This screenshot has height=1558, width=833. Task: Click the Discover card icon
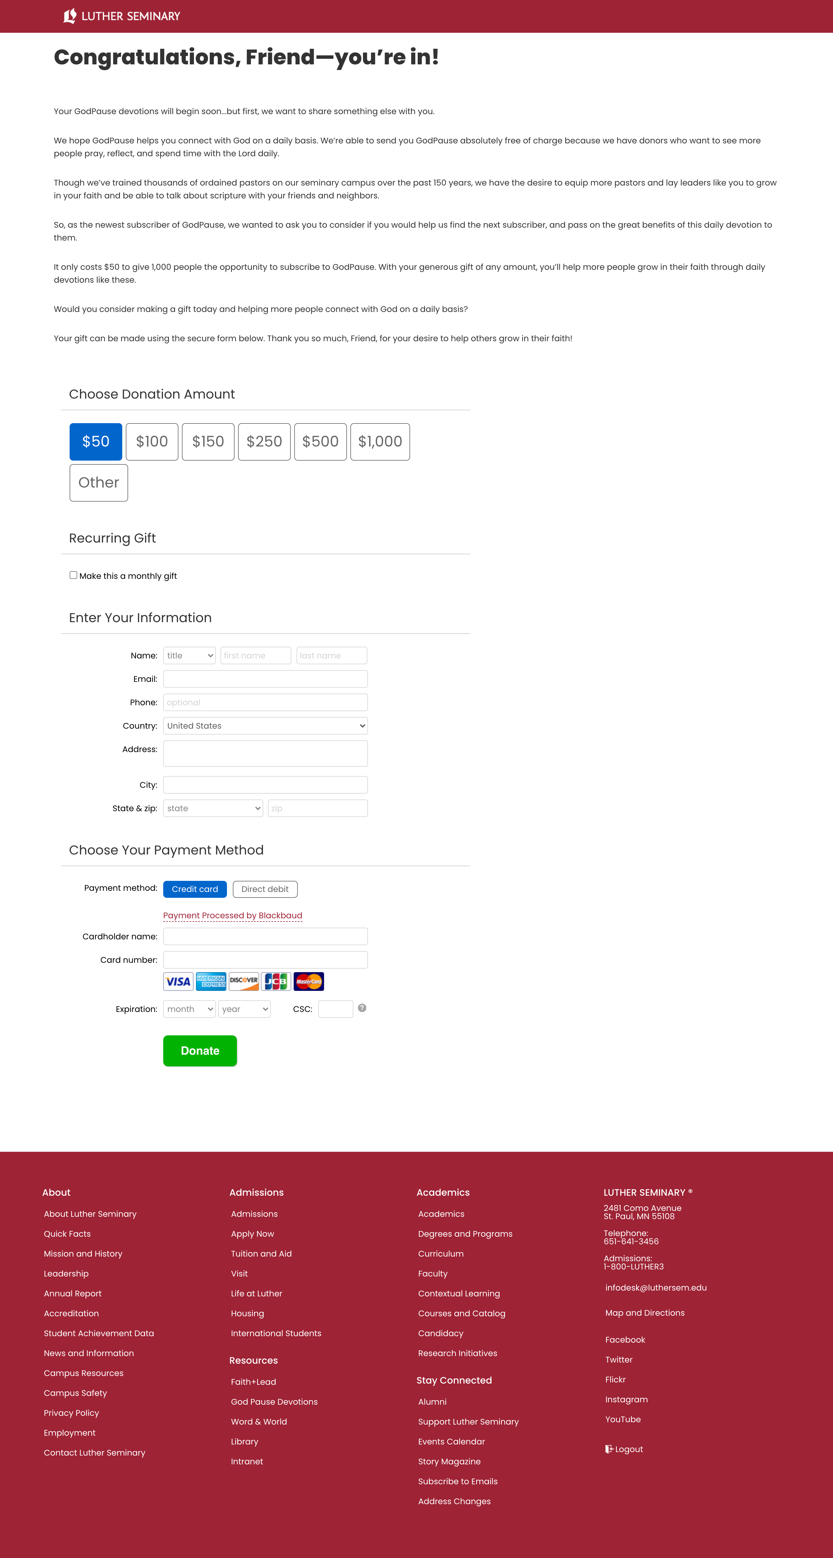coord(244,981)
